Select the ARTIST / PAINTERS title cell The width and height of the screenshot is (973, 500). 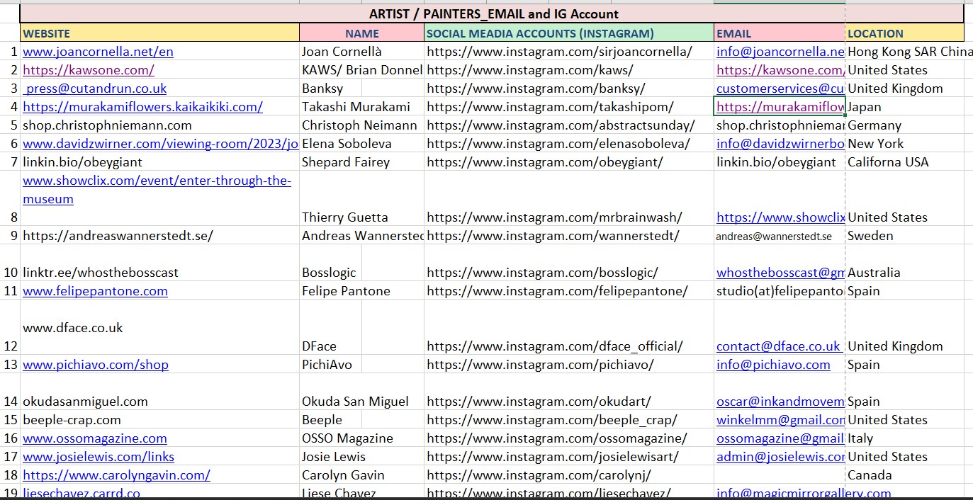(493, 14)
